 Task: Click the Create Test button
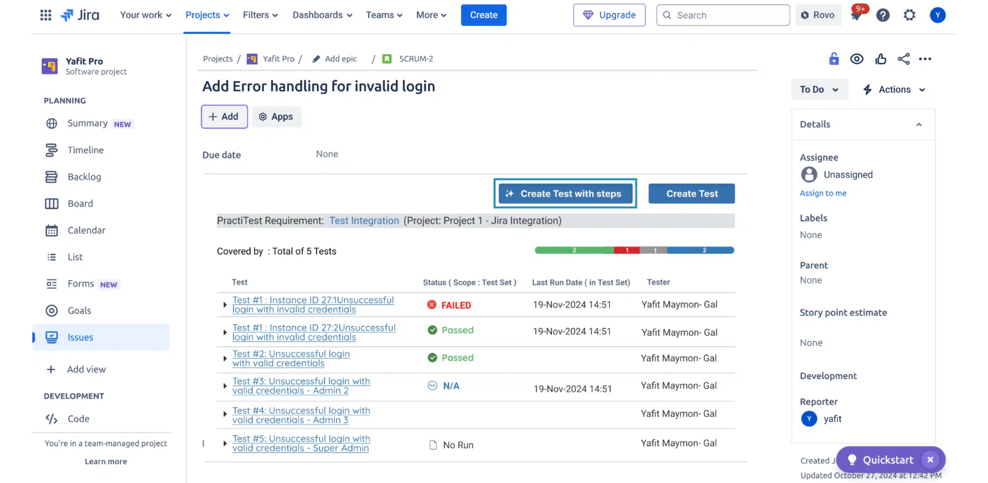(x=692, y=194)
